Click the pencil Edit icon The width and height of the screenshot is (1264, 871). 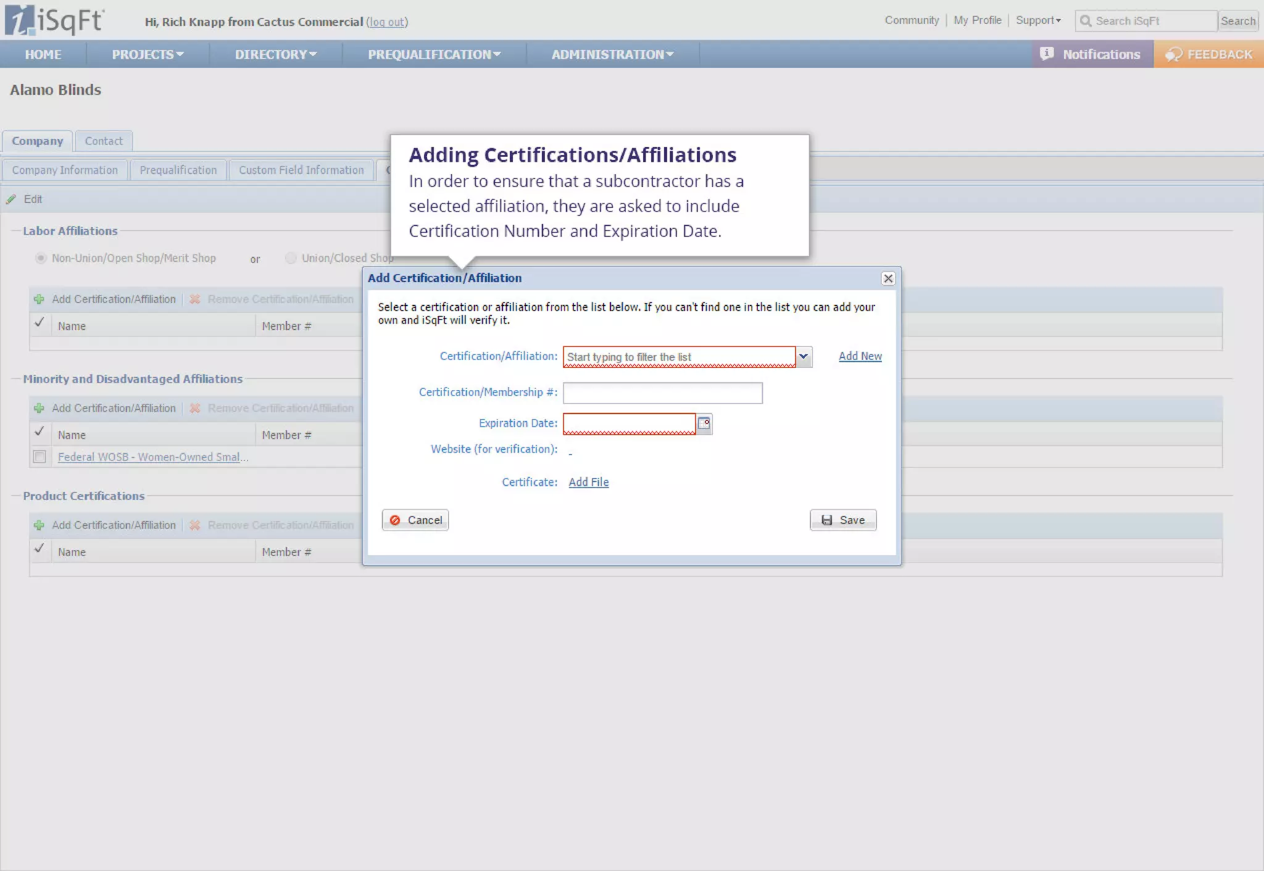(11, 199)
